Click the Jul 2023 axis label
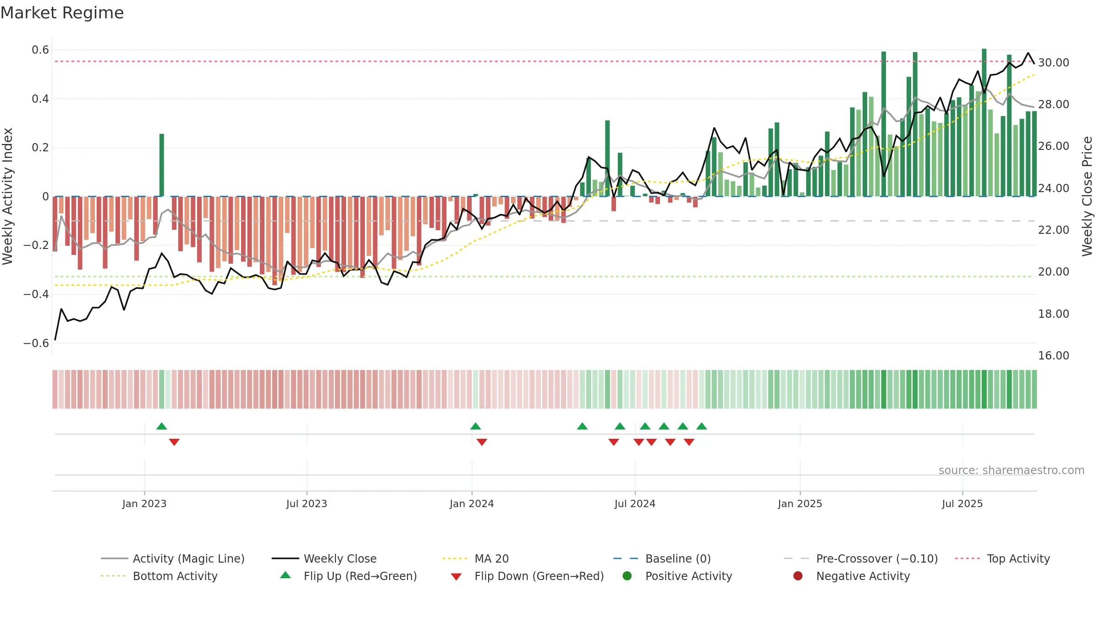Viewport: 1100px width, 619px height. (x=307, y=503)
